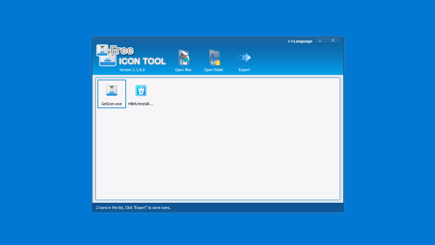Click the Free Icon Tool logo
Image resolution: width=435 pixels, height=245 pixels.
[131, 55]
